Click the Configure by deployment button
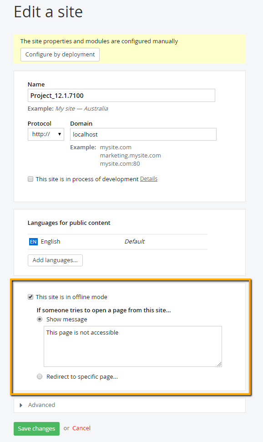Viewport: 263px width, 442px height. pyautogui.click(x=60, y=54)
